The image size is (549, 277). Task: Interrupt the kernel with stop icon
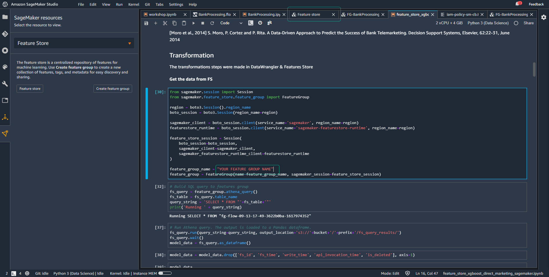[203, 23]
